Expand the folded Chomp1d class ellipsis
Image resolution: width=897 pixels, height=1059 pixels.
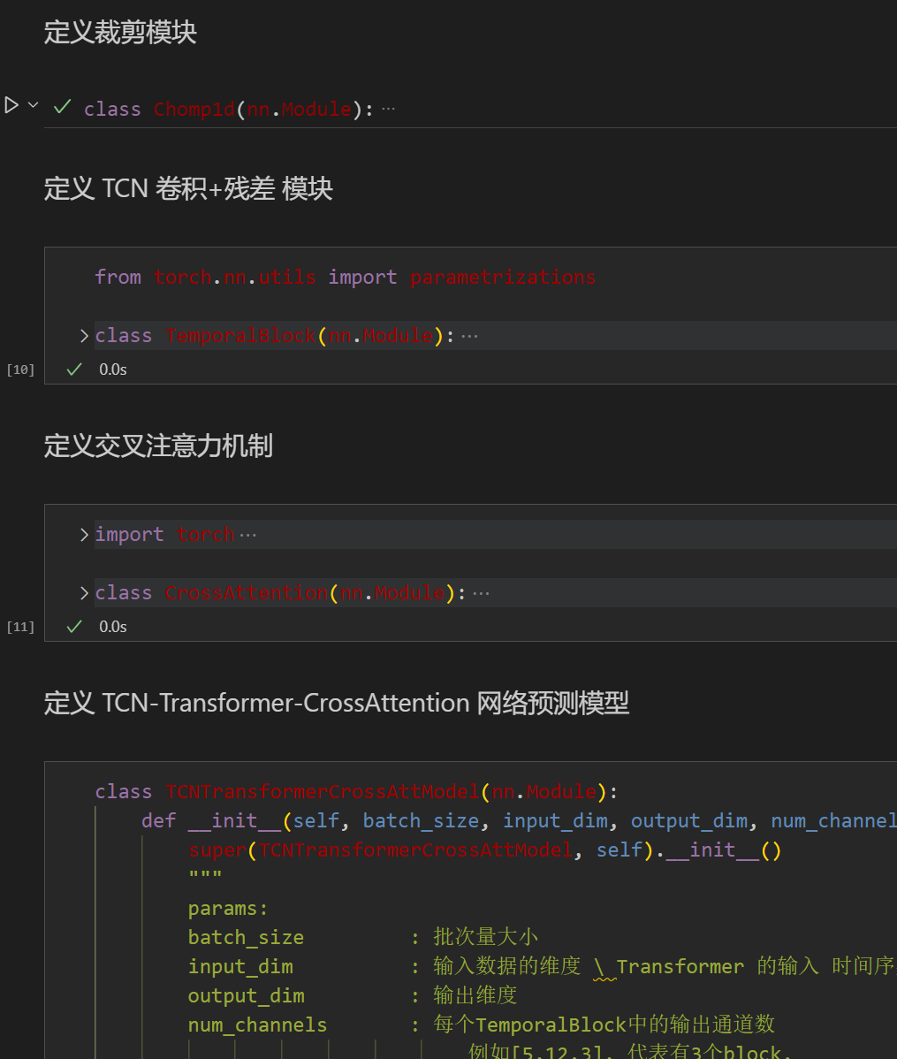pyautogui.click(x=388, y=109)
